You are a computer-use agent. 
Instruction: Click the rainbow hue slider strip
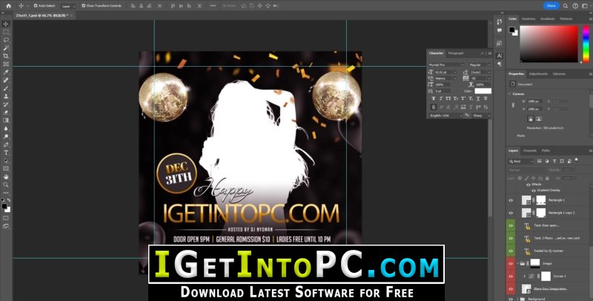pyautogui.click(x=586, y=44)
